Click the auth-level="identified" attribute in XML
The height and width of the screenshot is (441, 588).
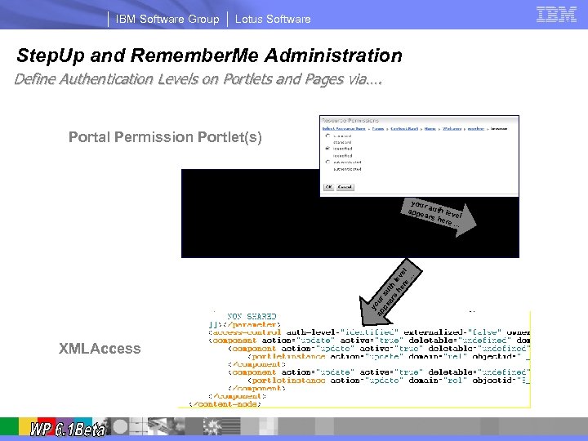pos(342,332)
